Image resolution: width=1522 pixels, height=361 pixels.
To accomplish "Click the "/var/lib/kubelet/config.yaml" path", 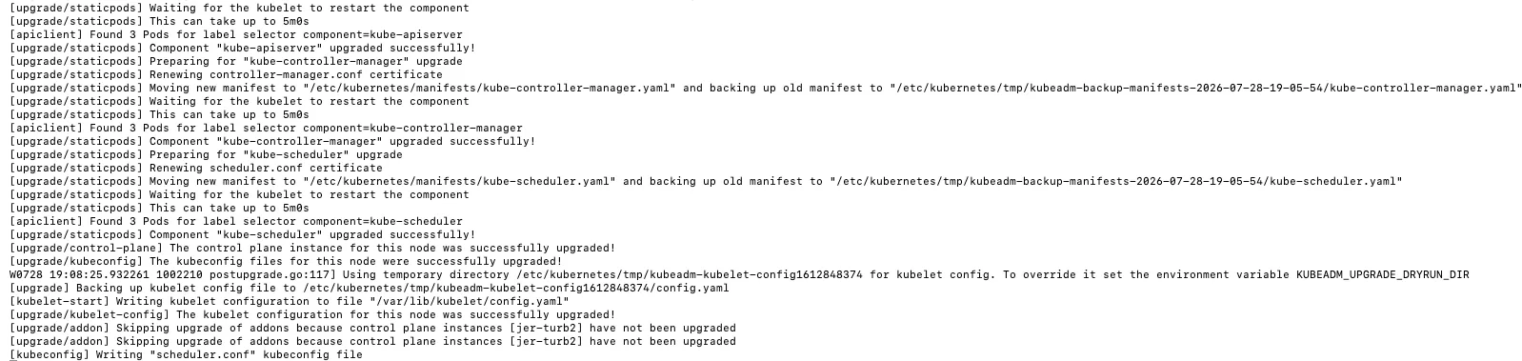I will coord(466,301).
